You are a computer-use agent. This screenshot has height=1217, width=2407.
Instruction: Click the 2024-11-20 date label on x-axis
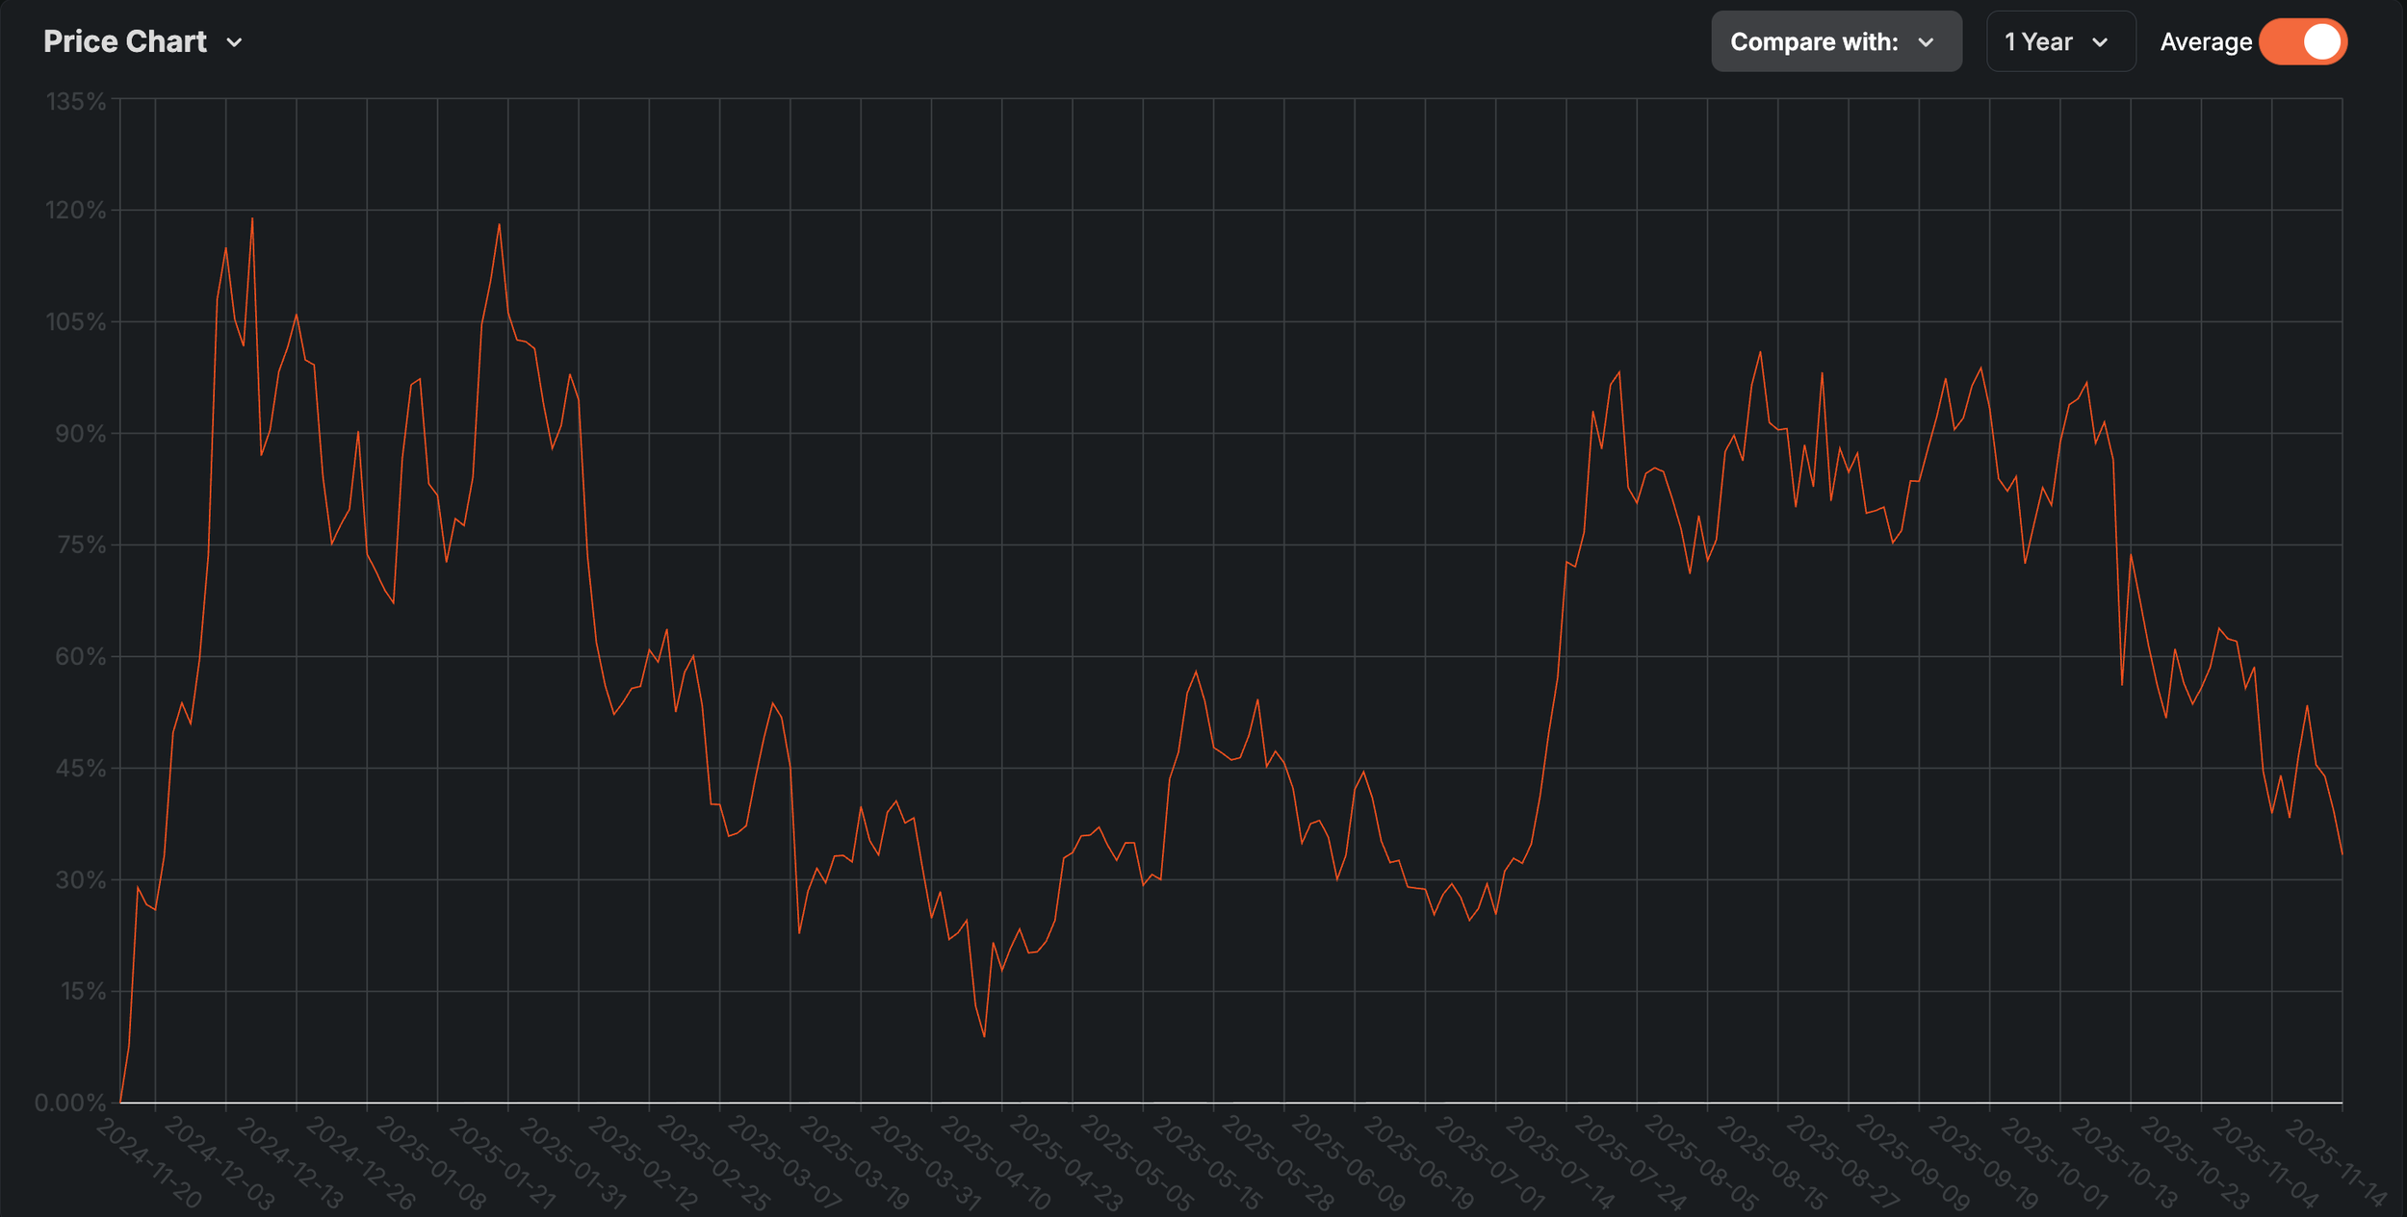[149, 1162]
